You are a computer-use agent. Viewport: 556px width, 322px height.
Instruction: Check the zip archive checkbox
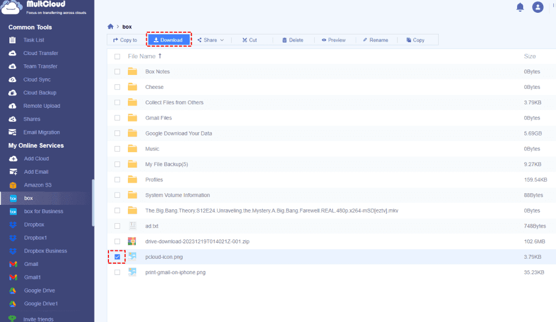(117, 241)
